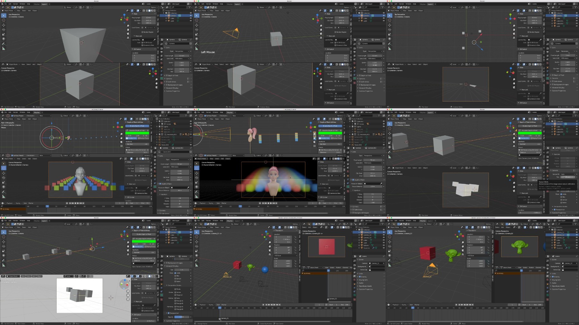
Task: Click Display Focus button in pink-haired bust window
Action: 336,138
